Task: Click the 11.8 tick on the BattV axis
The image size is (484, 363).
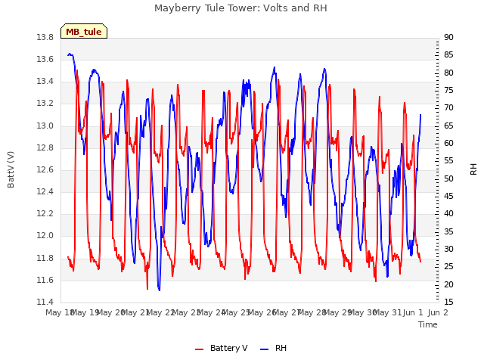Action: [x=45, y=258]
